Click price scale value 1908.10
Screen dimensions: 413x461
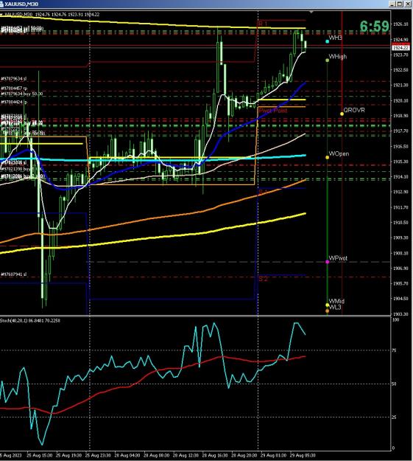pos(400,253)
